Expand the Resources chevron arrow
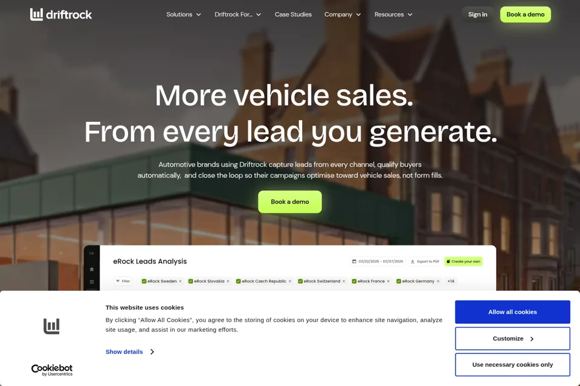 click(x=410, y=14)
